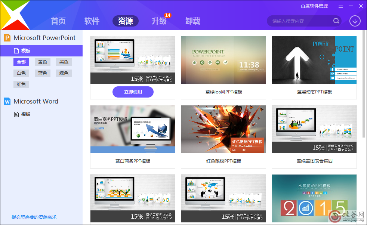367x225 pixels.
Task: Click the search magnifier icon
Action: click(336, 21)
